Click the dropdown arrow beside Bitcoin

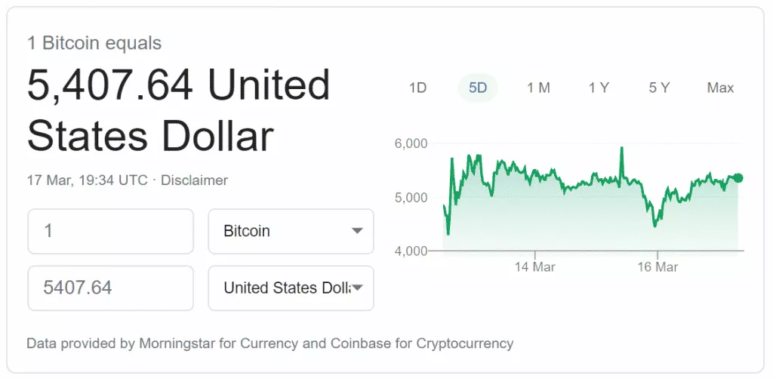click(358, 231)
